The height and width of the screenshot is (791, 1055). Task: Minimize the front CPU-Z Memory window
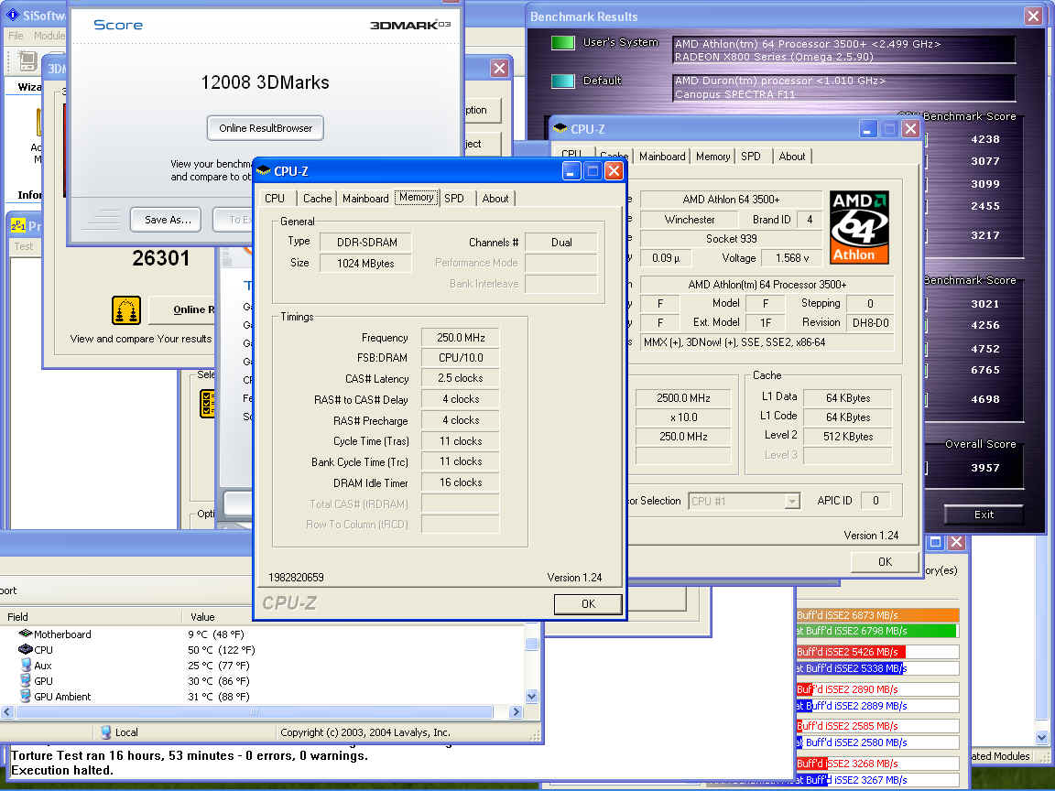[x=571, y=171]
